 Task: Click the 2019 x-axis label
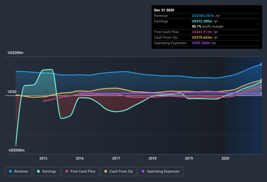tap(189, 158)
